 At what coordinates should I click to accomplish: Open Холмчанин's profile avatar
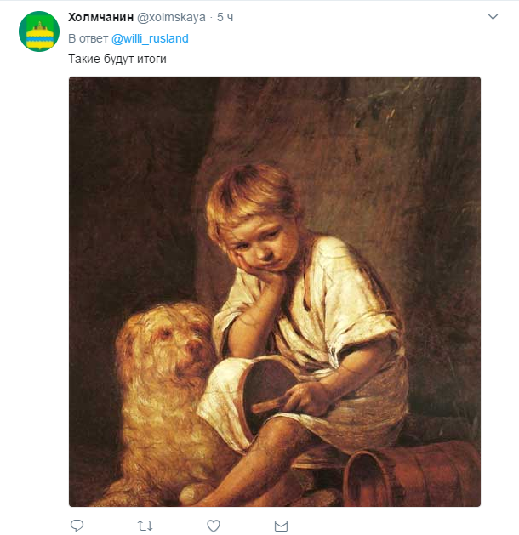click(39, 31)
